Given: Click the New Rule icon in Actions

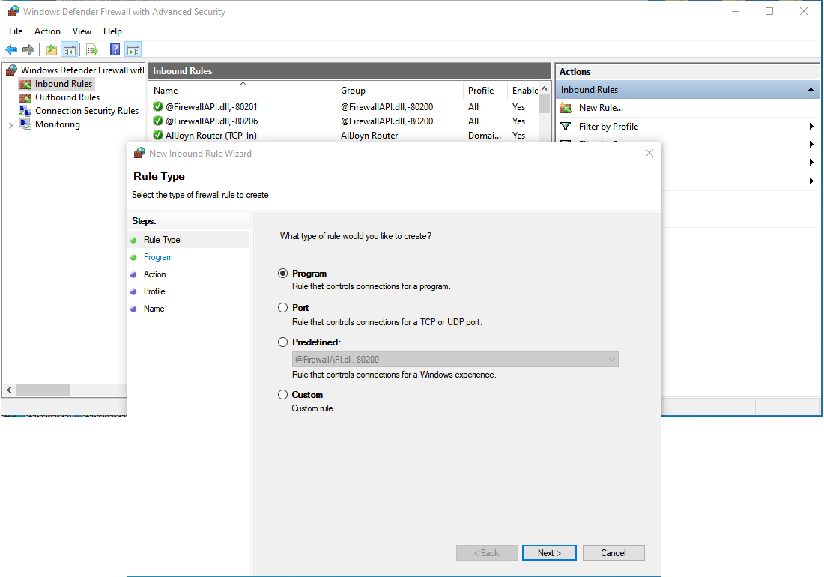Looking at the screenshot, I should click(566, 108).
